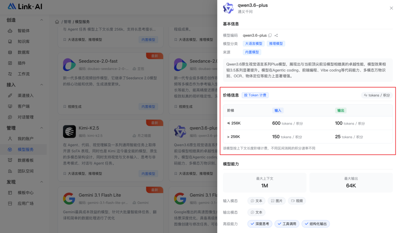398x233 pixels.
Task: Go to 数据库 in sidebar
Action: (23, 53)
